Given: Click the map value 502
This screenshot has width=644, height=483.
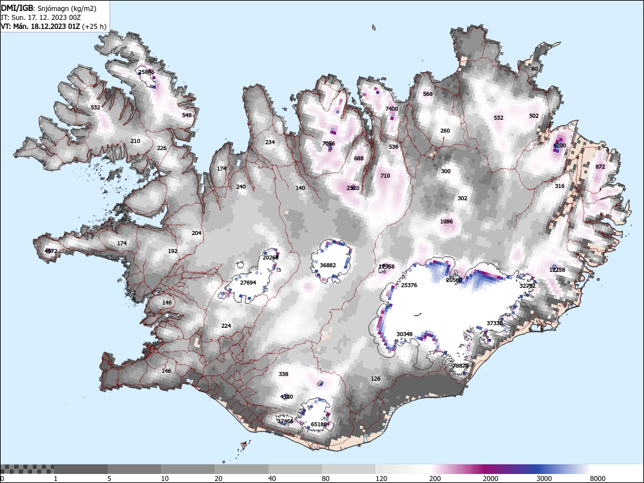Looking at the screenshot, I should pyautogui.click(x=533, y=116).
